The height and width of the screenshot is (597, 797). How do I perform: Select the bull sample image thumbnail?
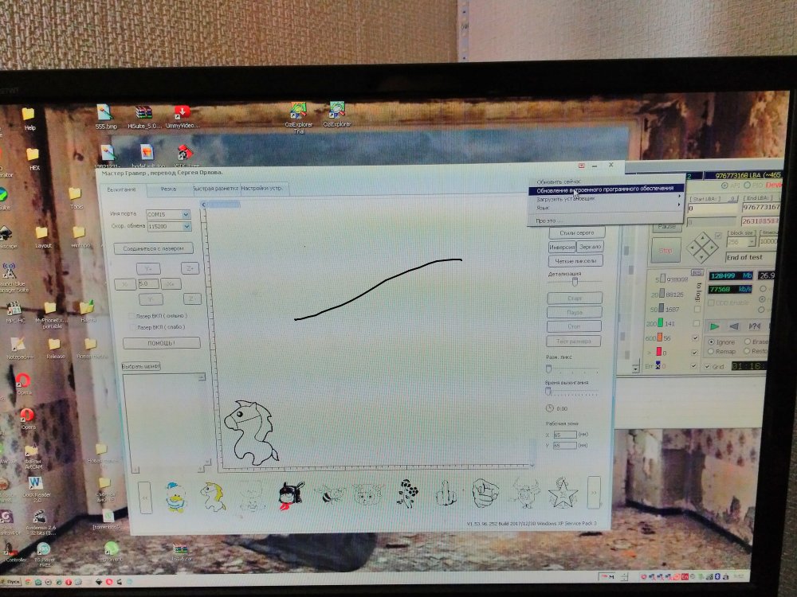coord(524,492)
